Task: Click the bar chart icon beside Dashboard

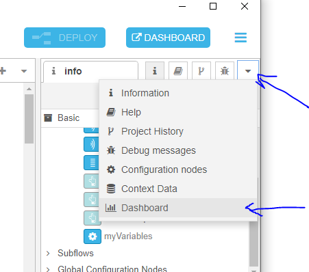Action: (111, 208)
